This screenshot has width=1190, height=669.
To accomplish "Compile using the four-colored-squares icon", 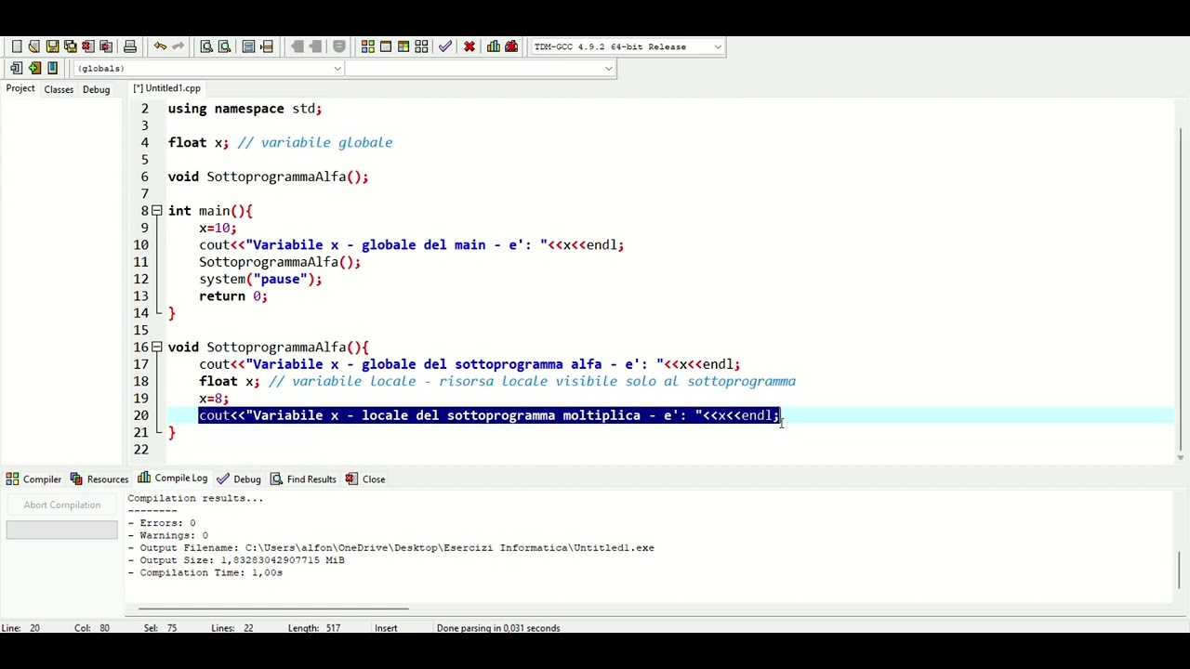I will [367, 46].
